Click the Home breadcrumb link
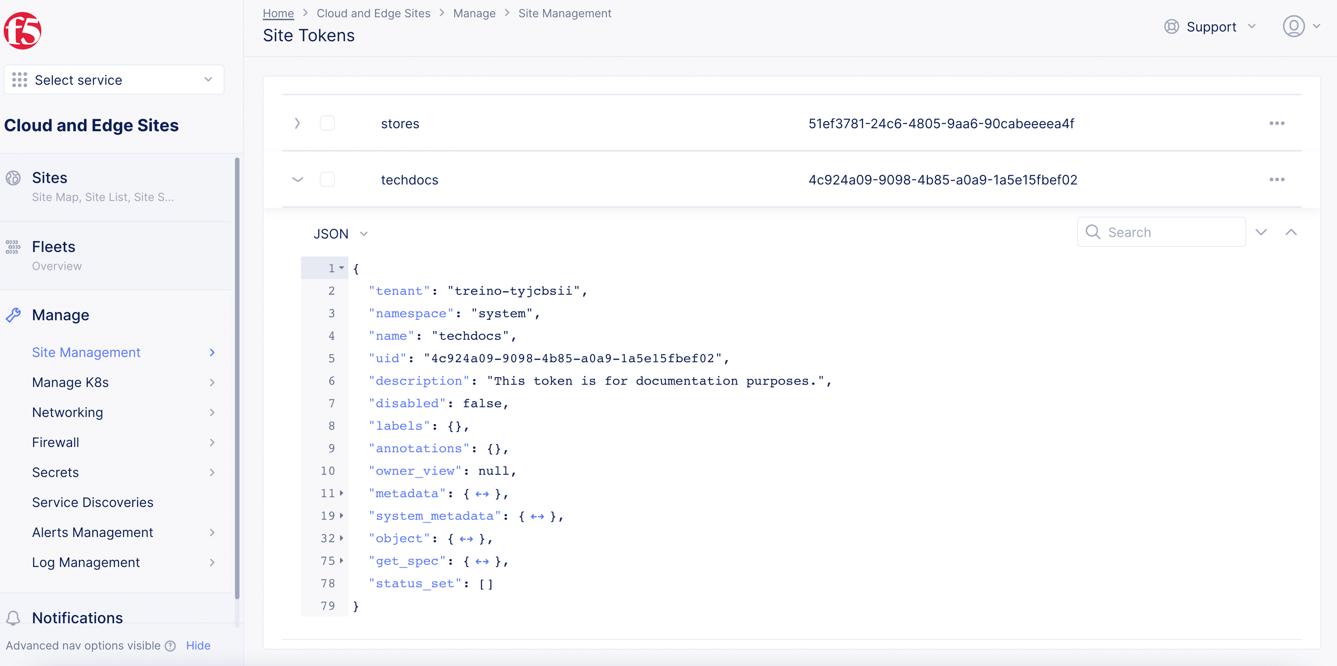 pos(278,13)
